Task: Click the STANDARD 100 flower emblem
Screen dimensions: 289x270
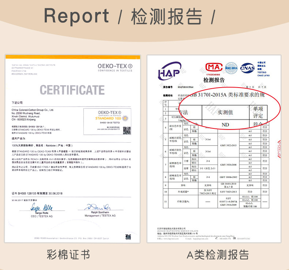Action: pyautogui.click(x=125, y=118)
